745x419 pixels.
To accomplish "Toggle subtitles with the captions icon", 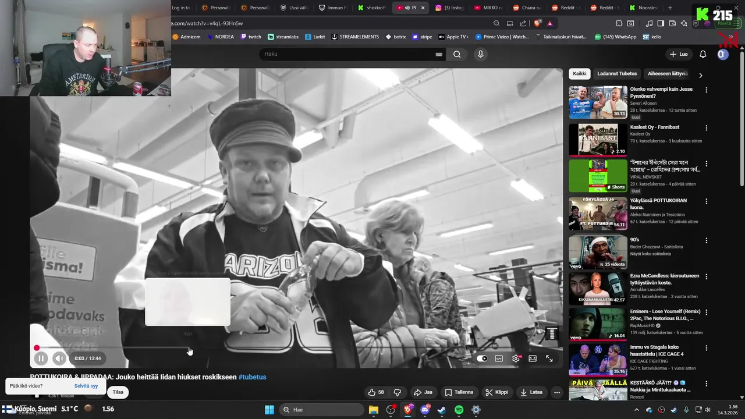I will tap(499, 358).
